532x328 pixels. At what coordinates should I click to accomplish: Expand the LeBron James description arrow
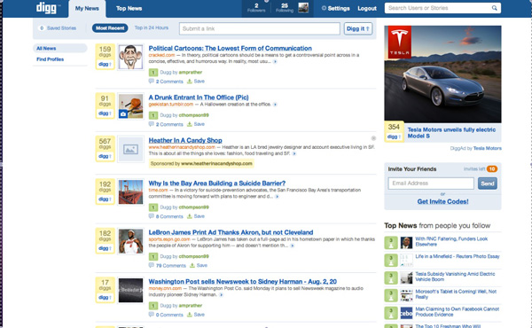[x=292, y=246]
